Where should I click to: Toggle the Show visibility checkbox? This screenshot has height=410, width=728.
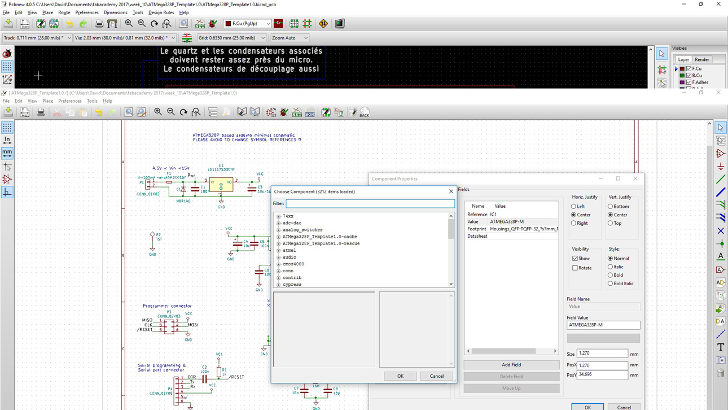575,259
